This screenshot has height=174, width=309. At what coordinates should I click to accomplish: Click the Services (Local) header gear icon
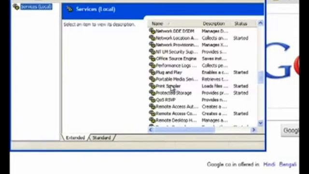70,9
